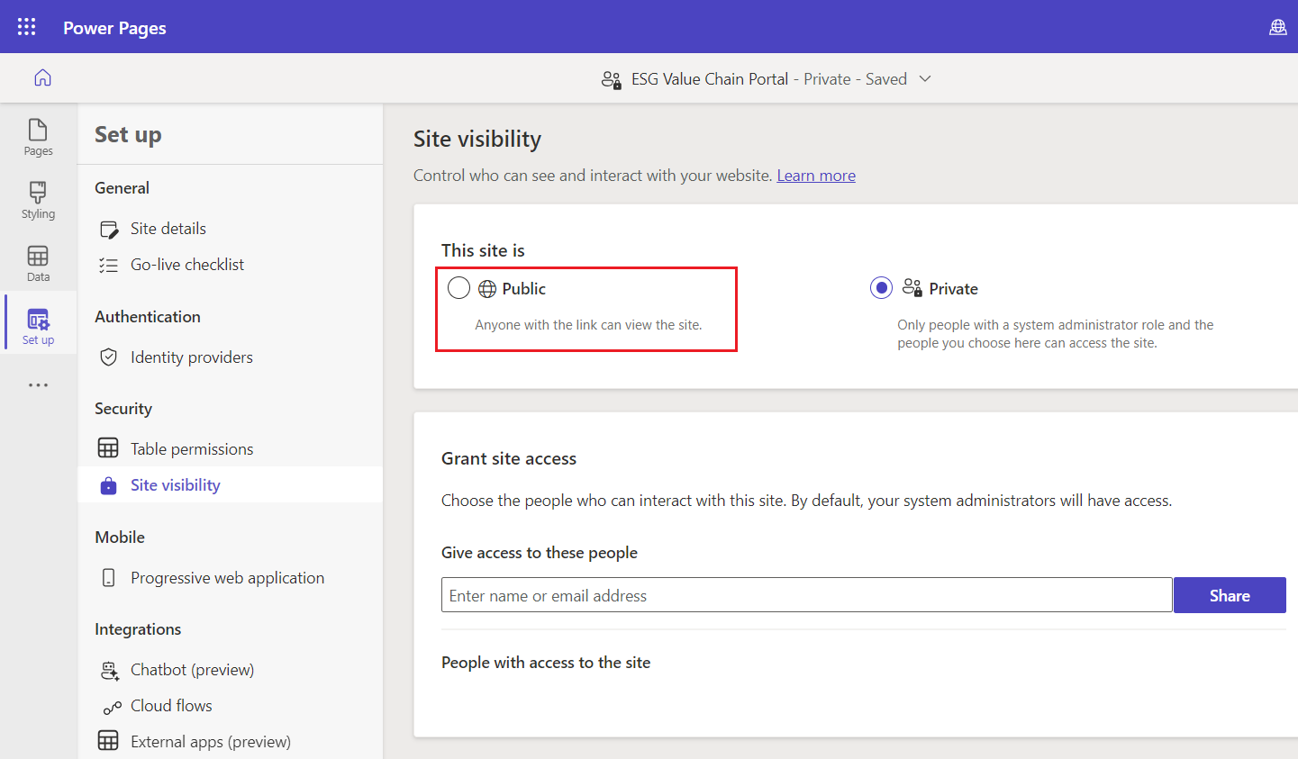Click the Integrations section heading

[x=138, y=629]
